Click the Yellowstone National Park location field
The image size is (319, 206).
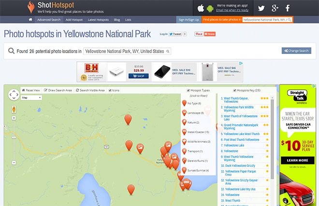tap(127, 51)
